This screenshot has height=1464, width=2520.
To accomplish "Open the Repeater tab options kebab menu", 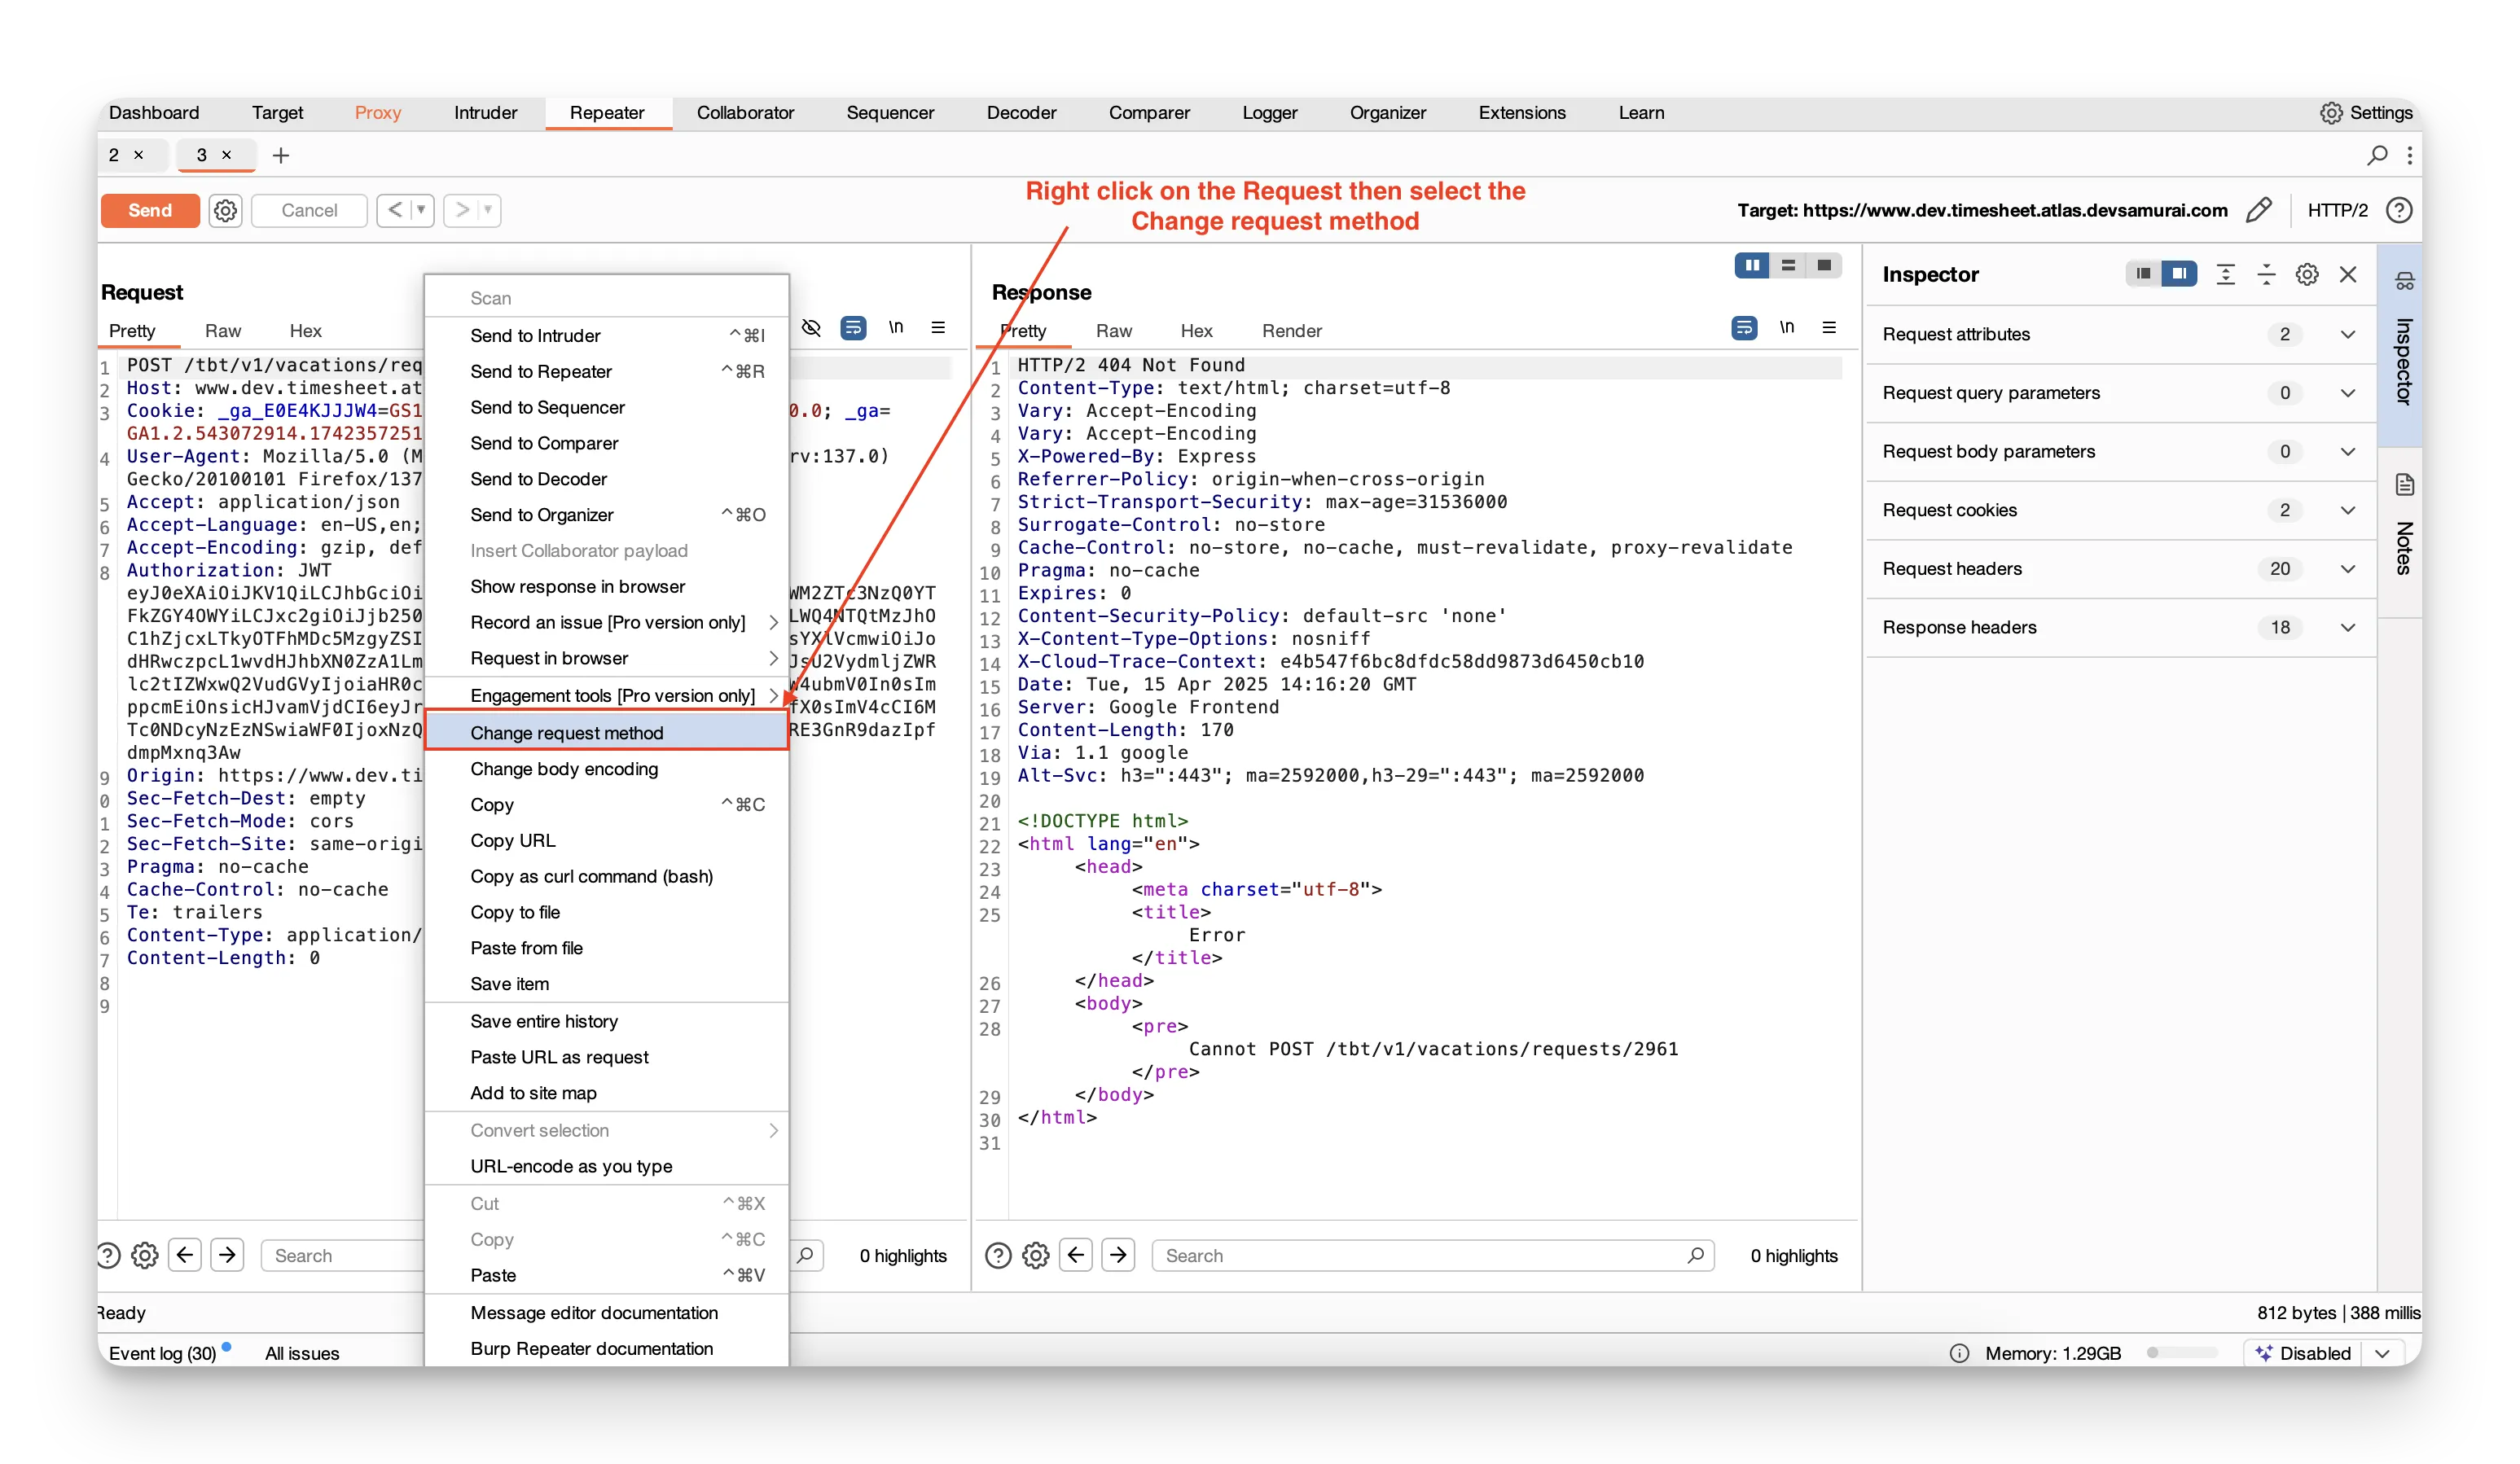I will tap(2410, 155).
